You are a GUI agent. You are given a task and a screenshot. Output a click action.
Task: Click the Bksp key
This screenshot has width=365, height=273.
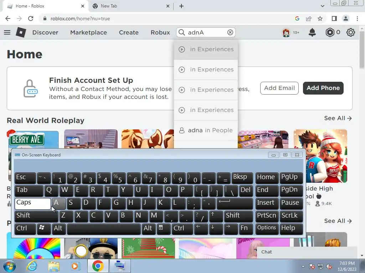pos(242,178)
